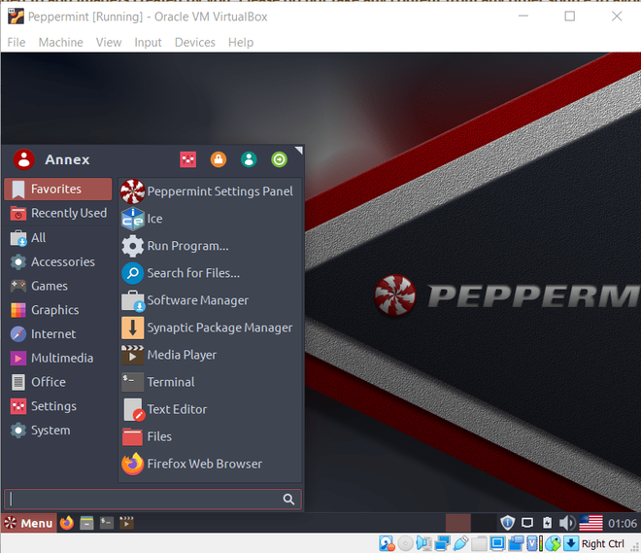The height and width of the screenshot is (553, 641).
Task: Open VirtualBox File menu
Action: (17, 42)
